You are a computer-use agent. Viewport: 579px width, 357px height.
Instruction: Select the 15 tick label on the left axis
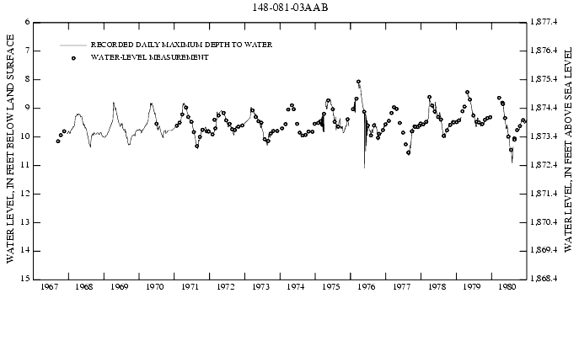(x=26, y=279)
